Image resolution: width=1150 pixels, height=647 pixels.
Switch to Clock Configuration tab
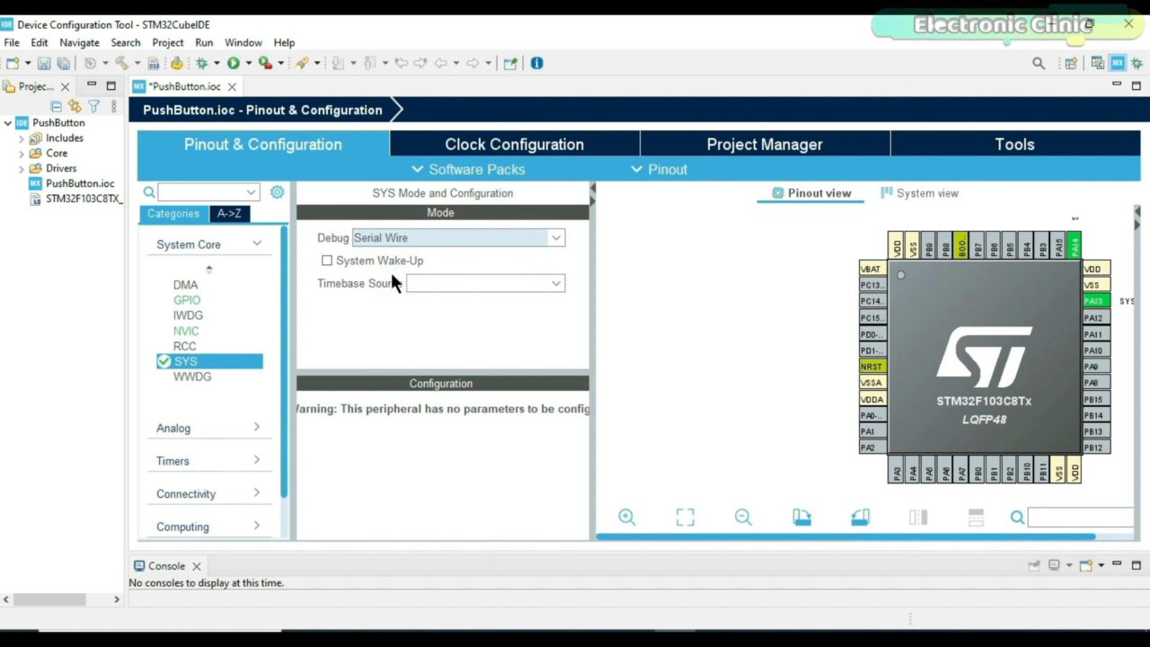515,144
